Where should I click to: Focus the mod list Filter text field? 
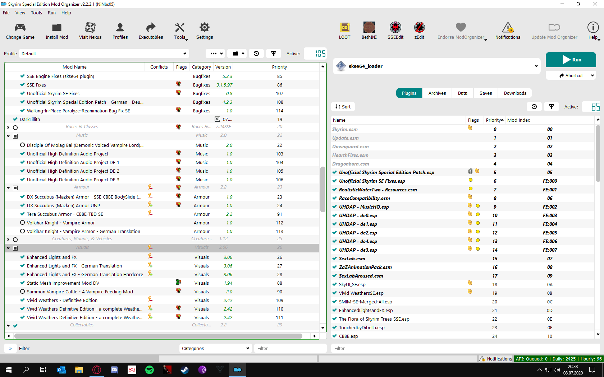tap(290, 348)
